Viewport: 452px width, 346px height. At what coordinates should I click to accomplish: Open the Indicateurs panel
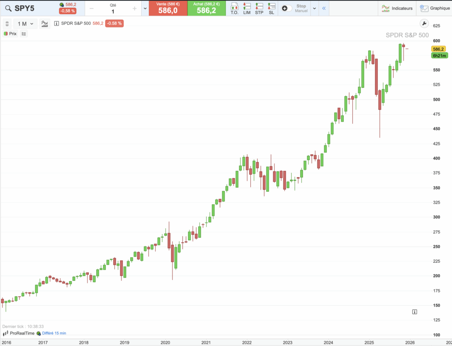(397, 8)
